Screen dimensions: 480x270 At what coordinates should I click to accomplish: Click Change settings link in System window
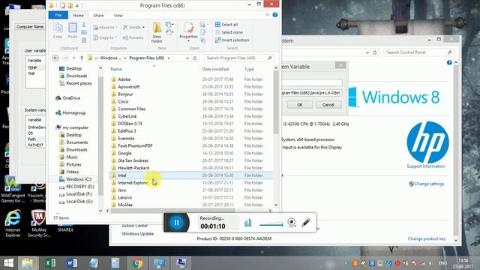coord(429,184)
